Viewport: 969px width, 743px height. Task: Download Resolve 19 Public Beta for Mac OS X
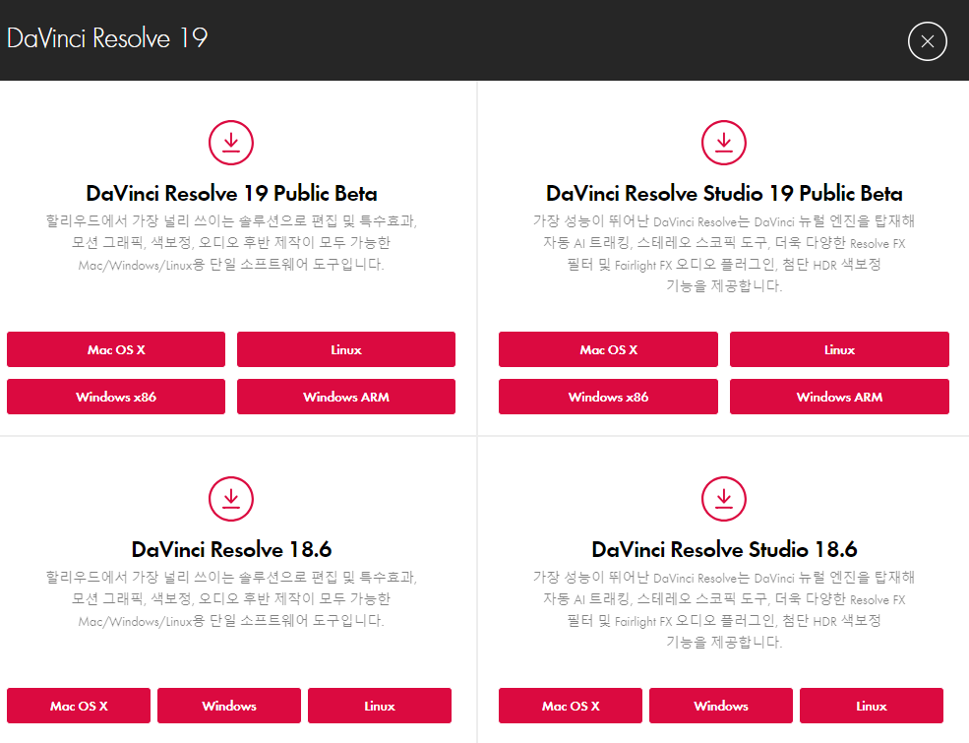116,349
